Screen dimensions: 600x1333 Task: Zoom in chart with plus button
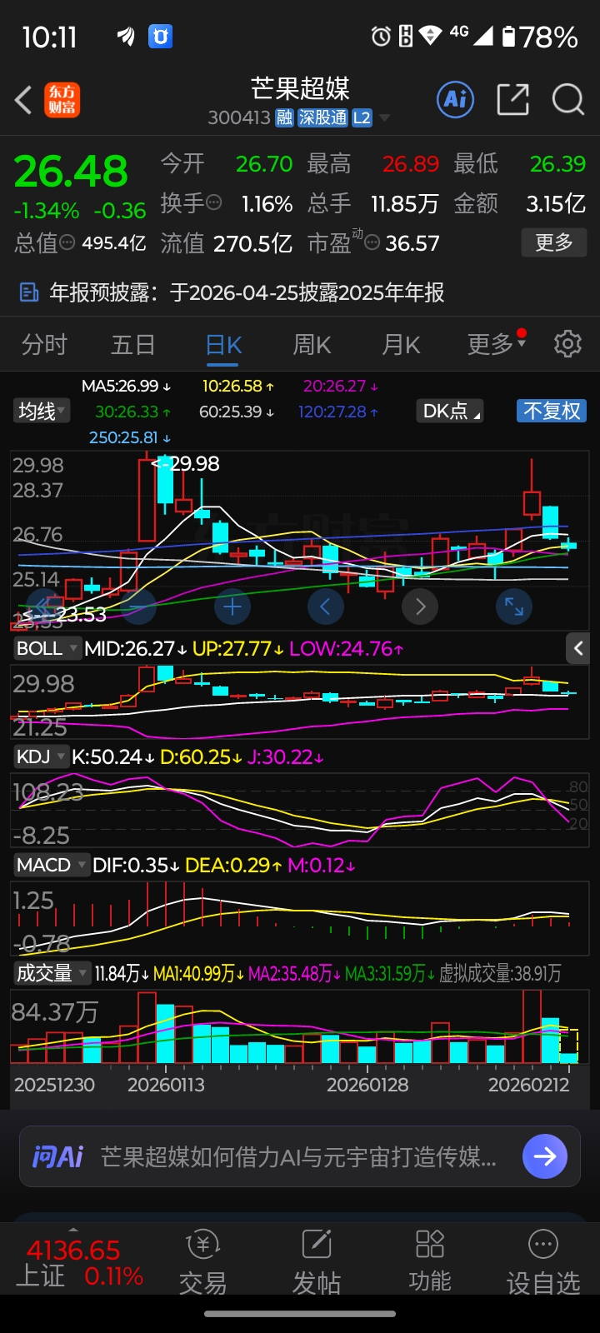click(x=232, y=607)
